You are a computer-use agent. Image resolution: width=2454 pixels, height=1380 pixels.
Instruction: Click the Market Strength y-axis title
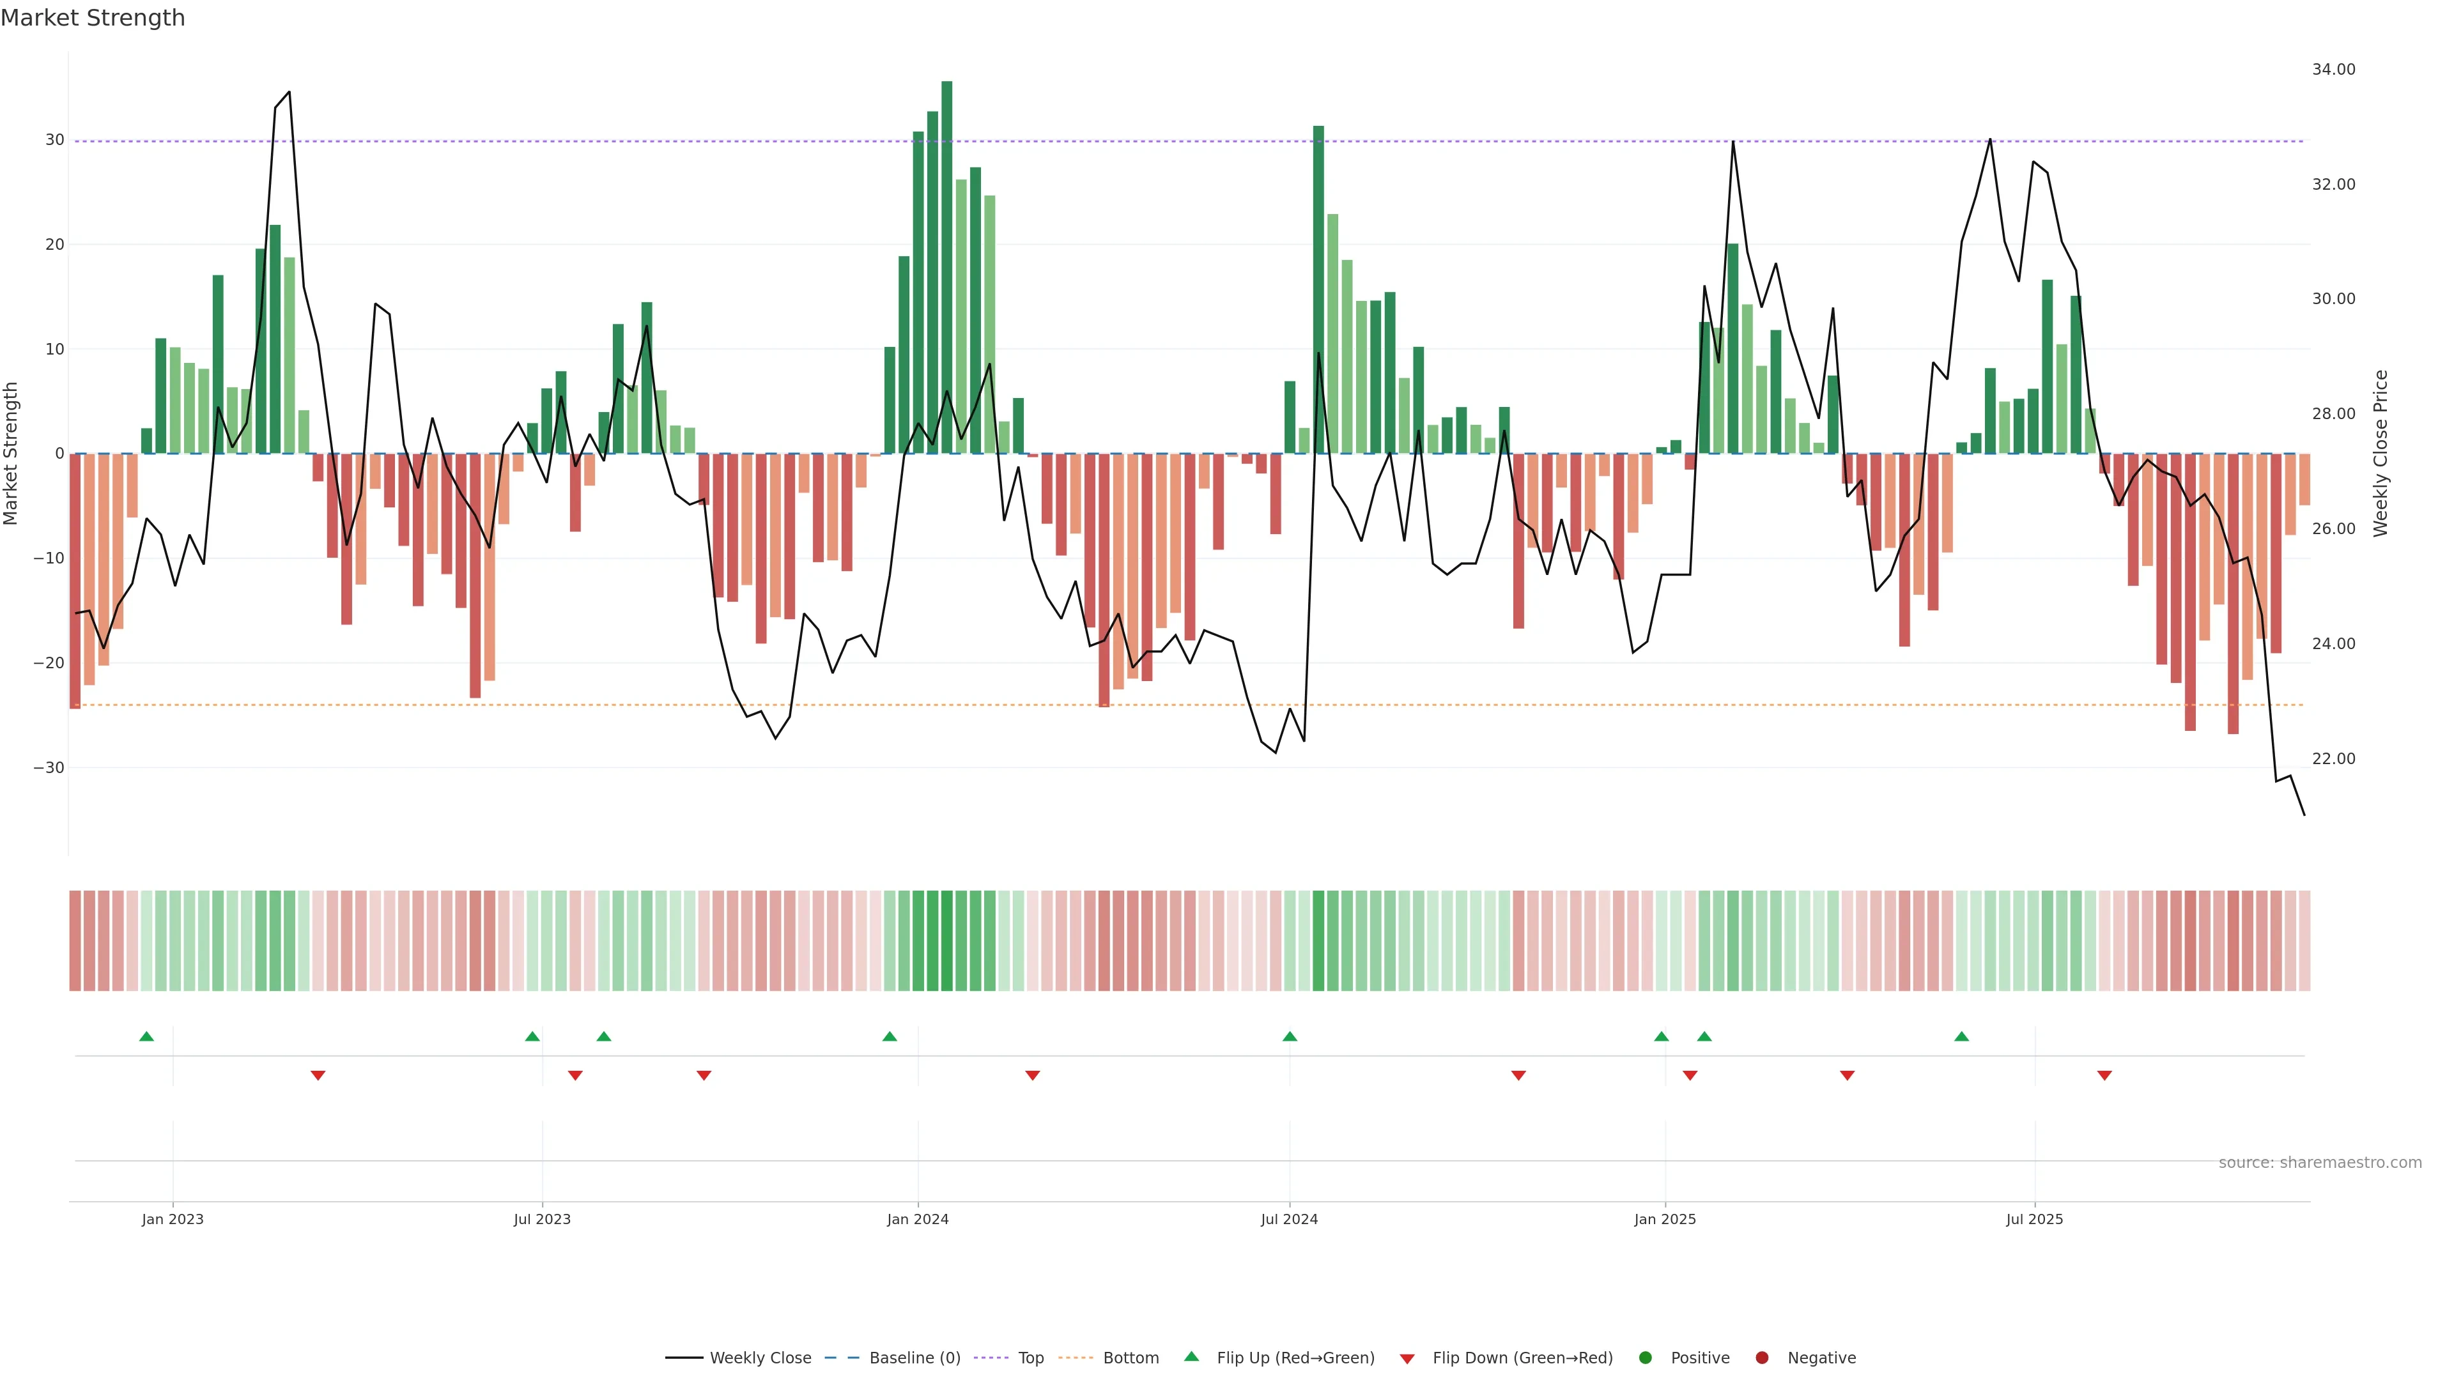[12, 454]
